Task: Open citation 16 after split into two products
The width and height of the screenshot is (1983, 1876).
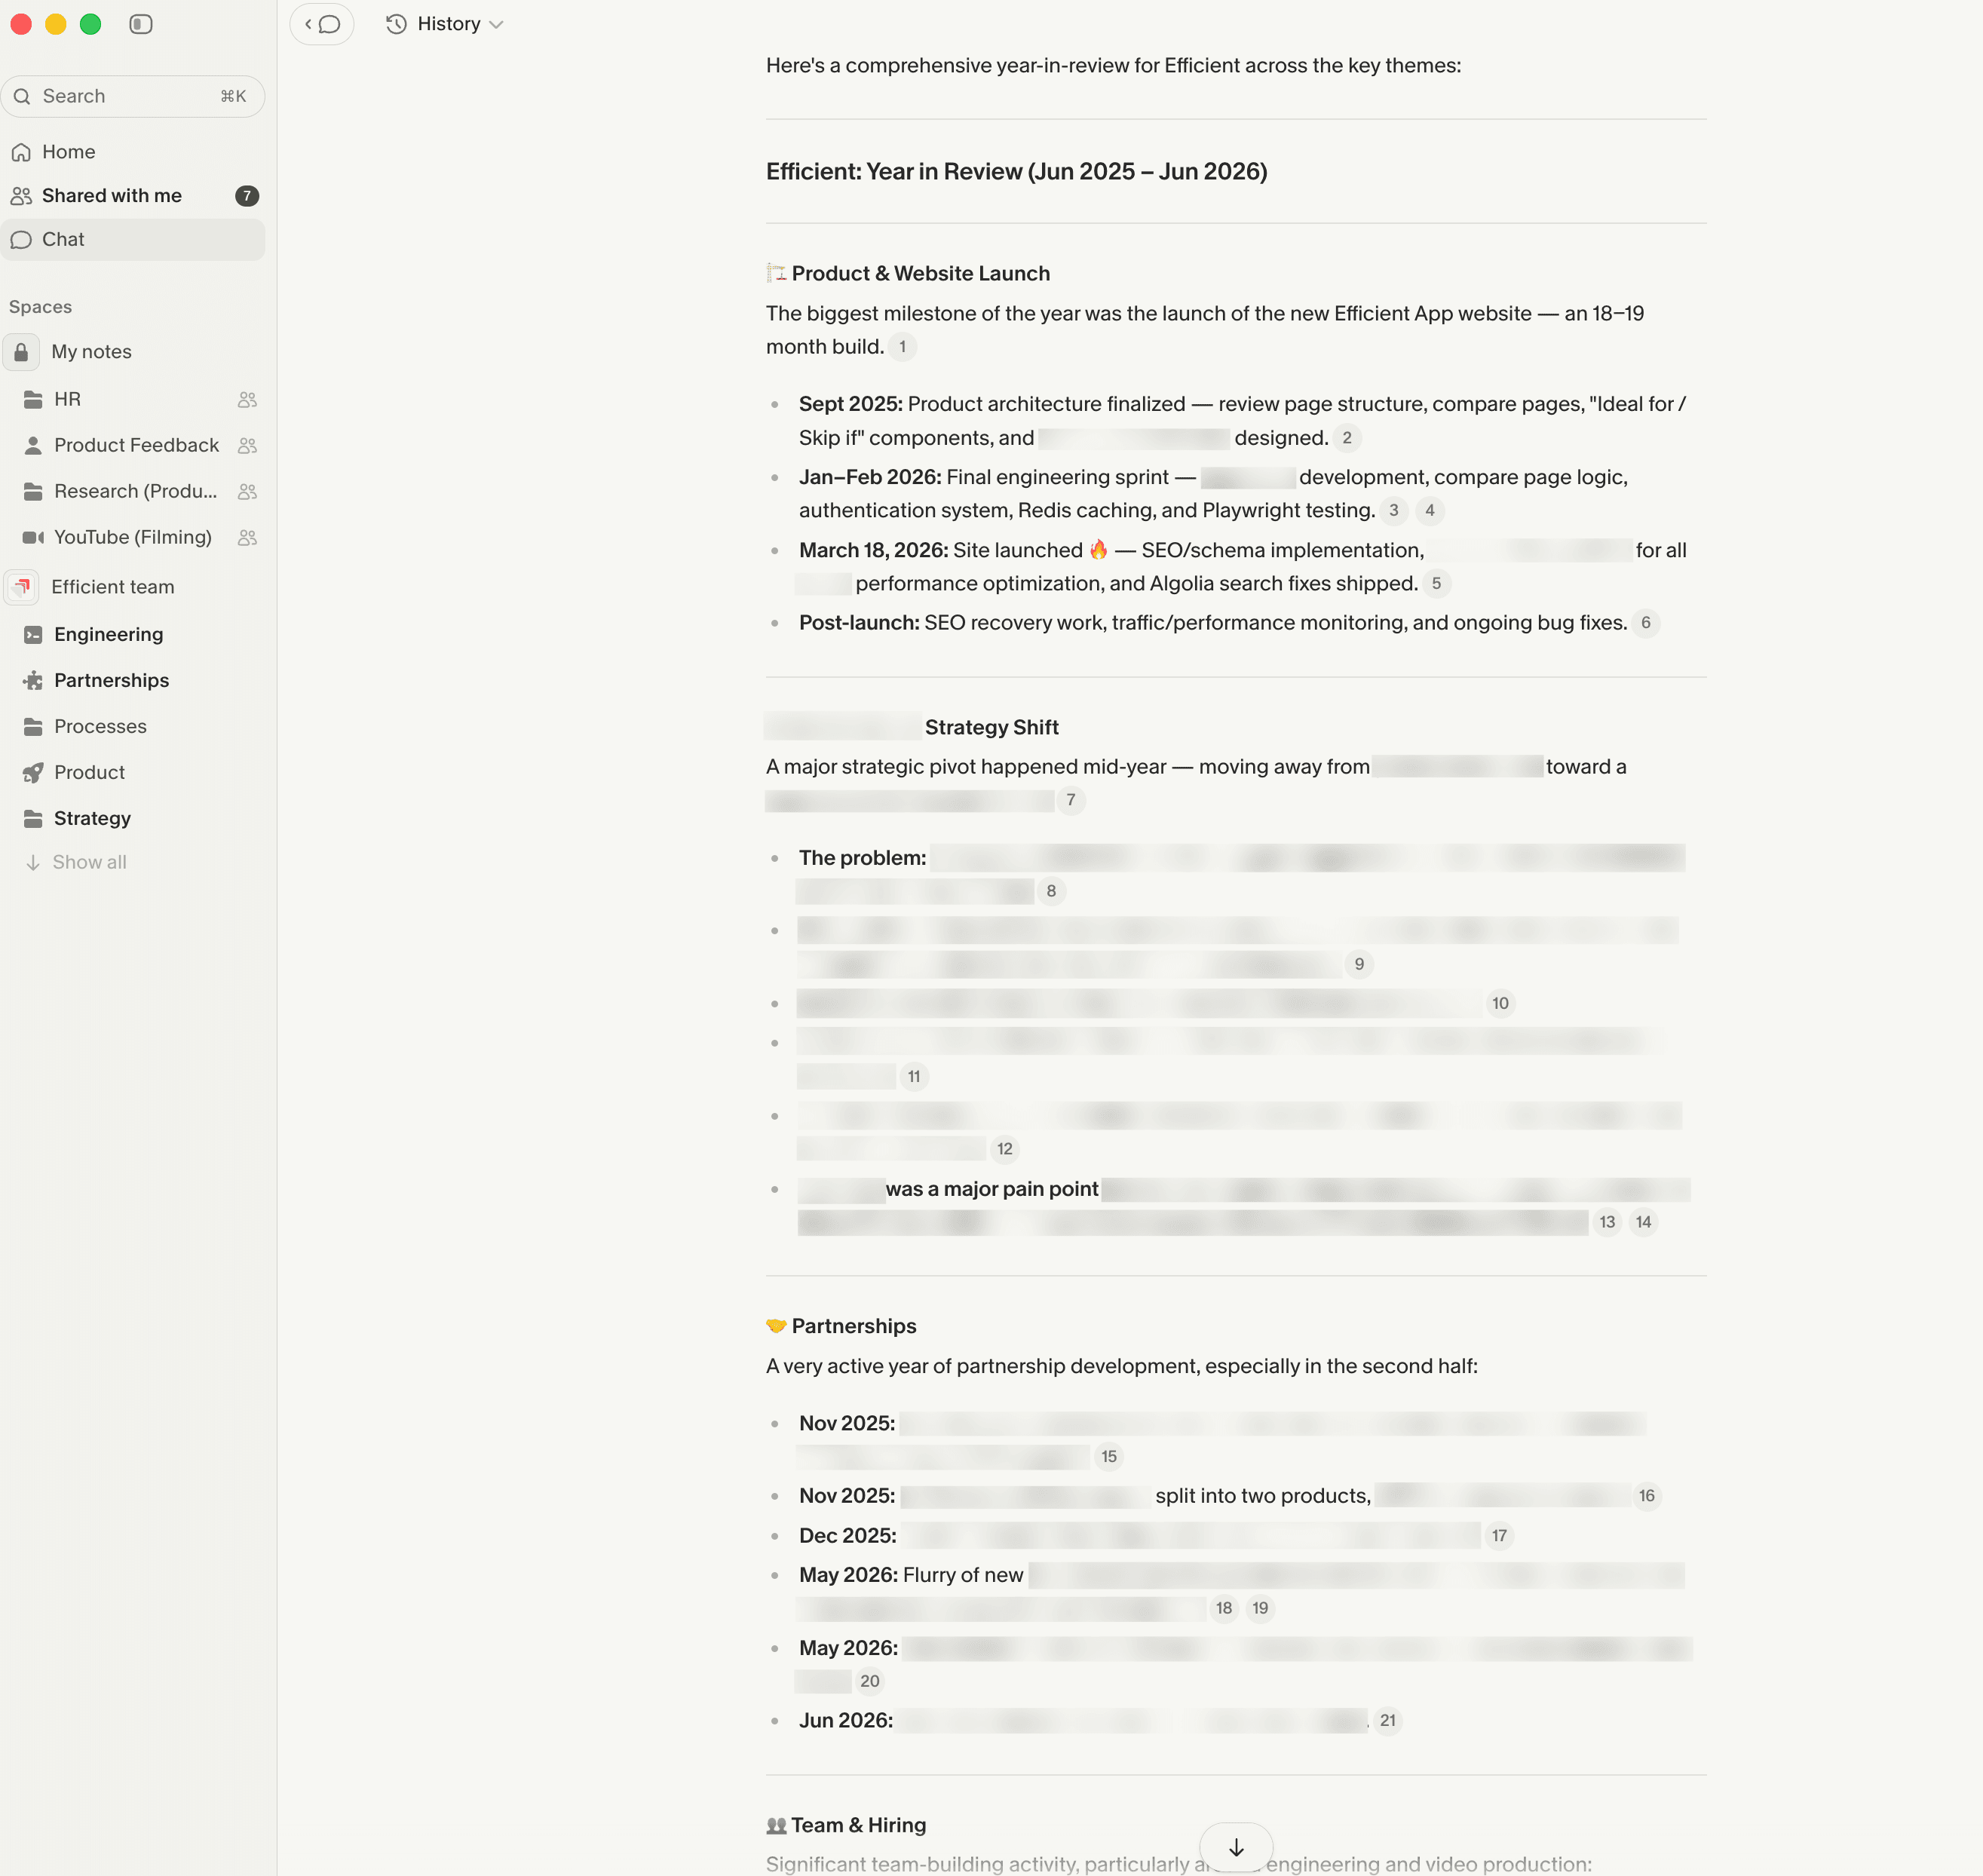Action: pyautogui.click(x=1647, y=1496)
